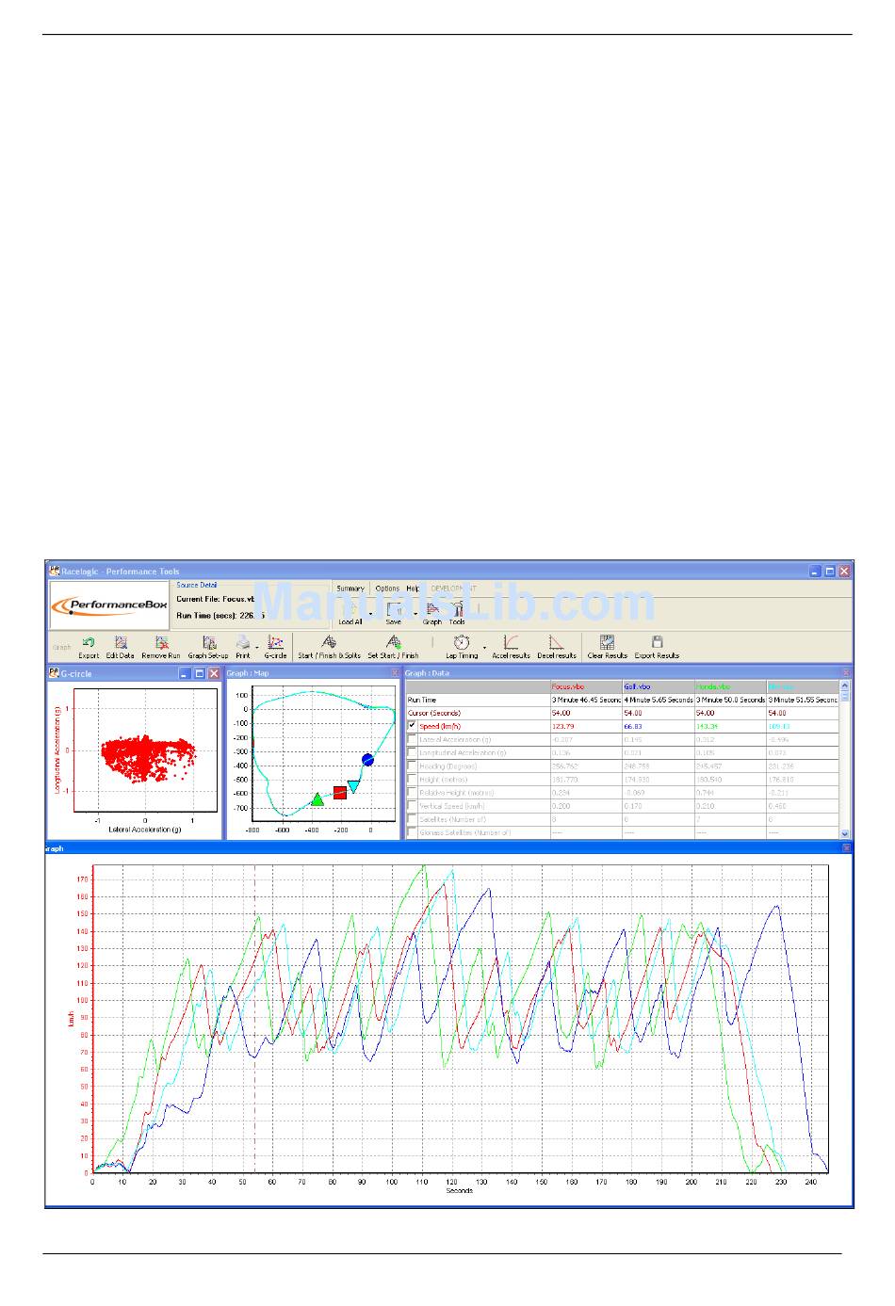Click the Honda.vbo column header
The image size is (895, 1306).
pyautogui.click(x=730, y=686)
